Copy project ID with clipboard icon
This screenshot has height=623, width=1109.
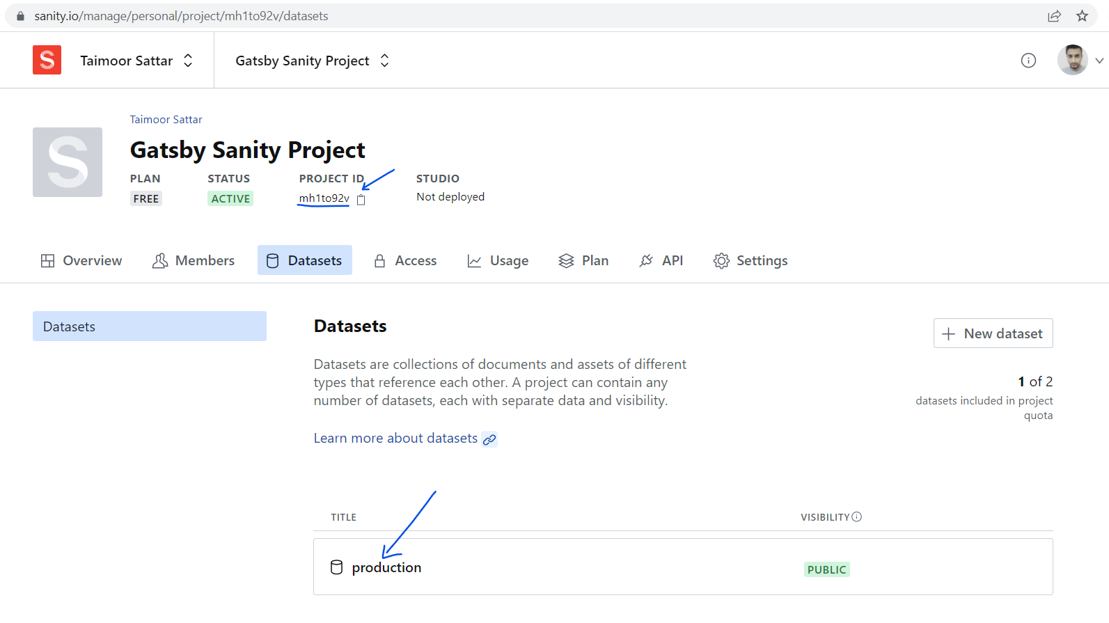tap(361, 200)
